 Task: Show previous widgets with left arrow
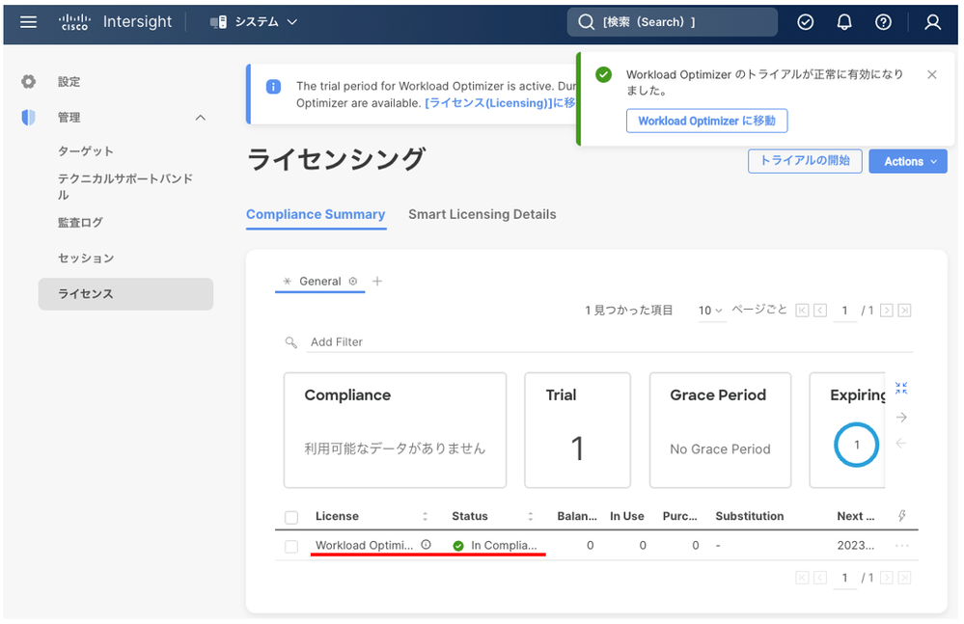click(901, 443)
